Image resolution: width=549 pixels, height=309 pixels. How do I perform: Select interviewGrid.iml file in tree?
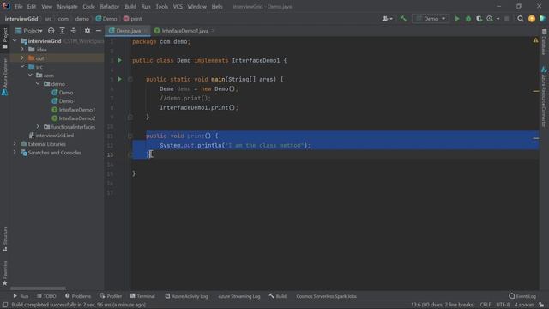(x=51, y=136)
